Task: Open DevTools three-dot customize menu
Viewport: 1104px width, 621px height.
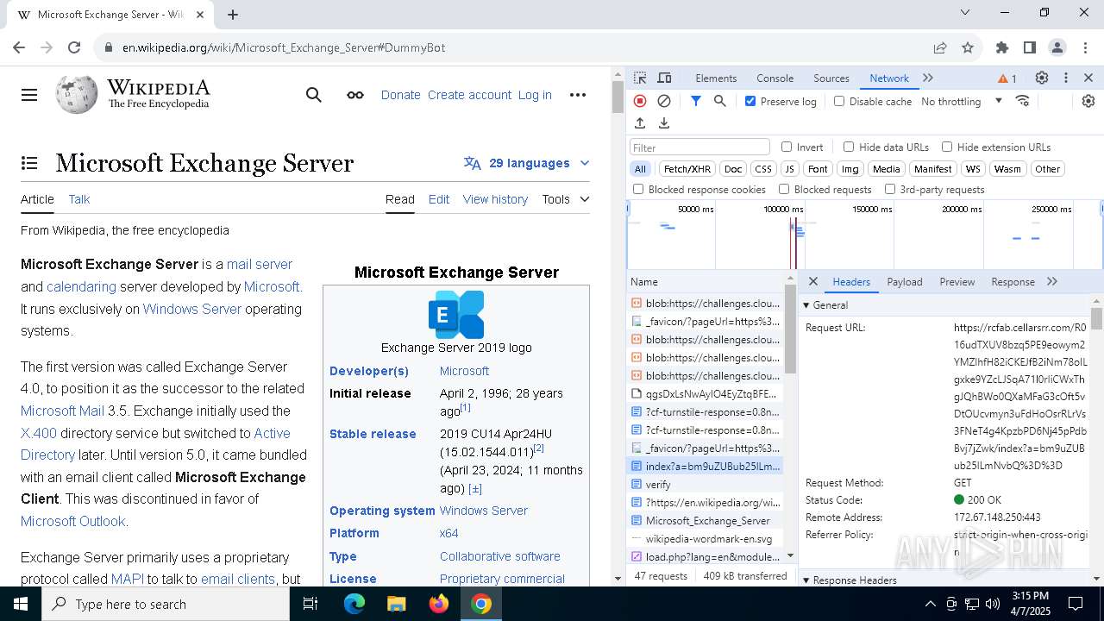Action: pyautogui.click(x=1066, y=78)
